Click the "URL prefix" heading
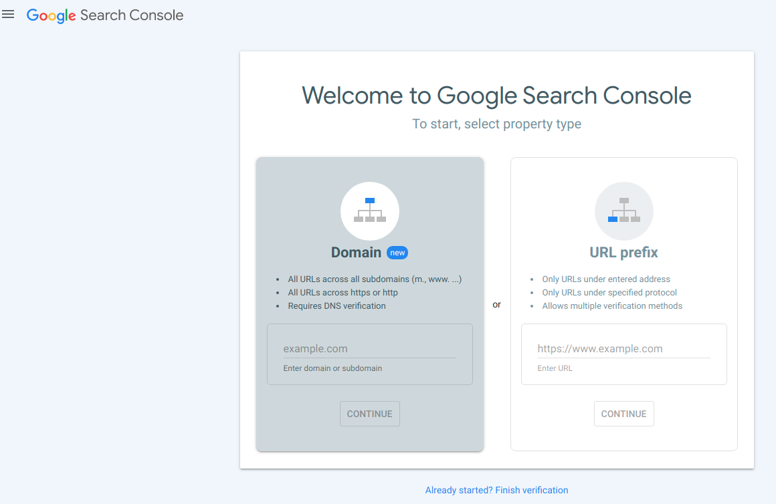 tap(623, 252)
